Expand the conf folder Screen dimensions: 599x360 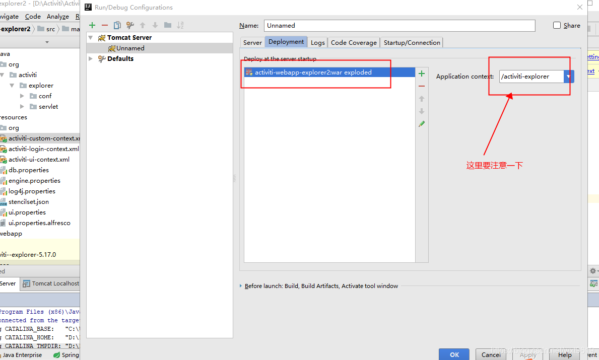[x=22, y=96]
